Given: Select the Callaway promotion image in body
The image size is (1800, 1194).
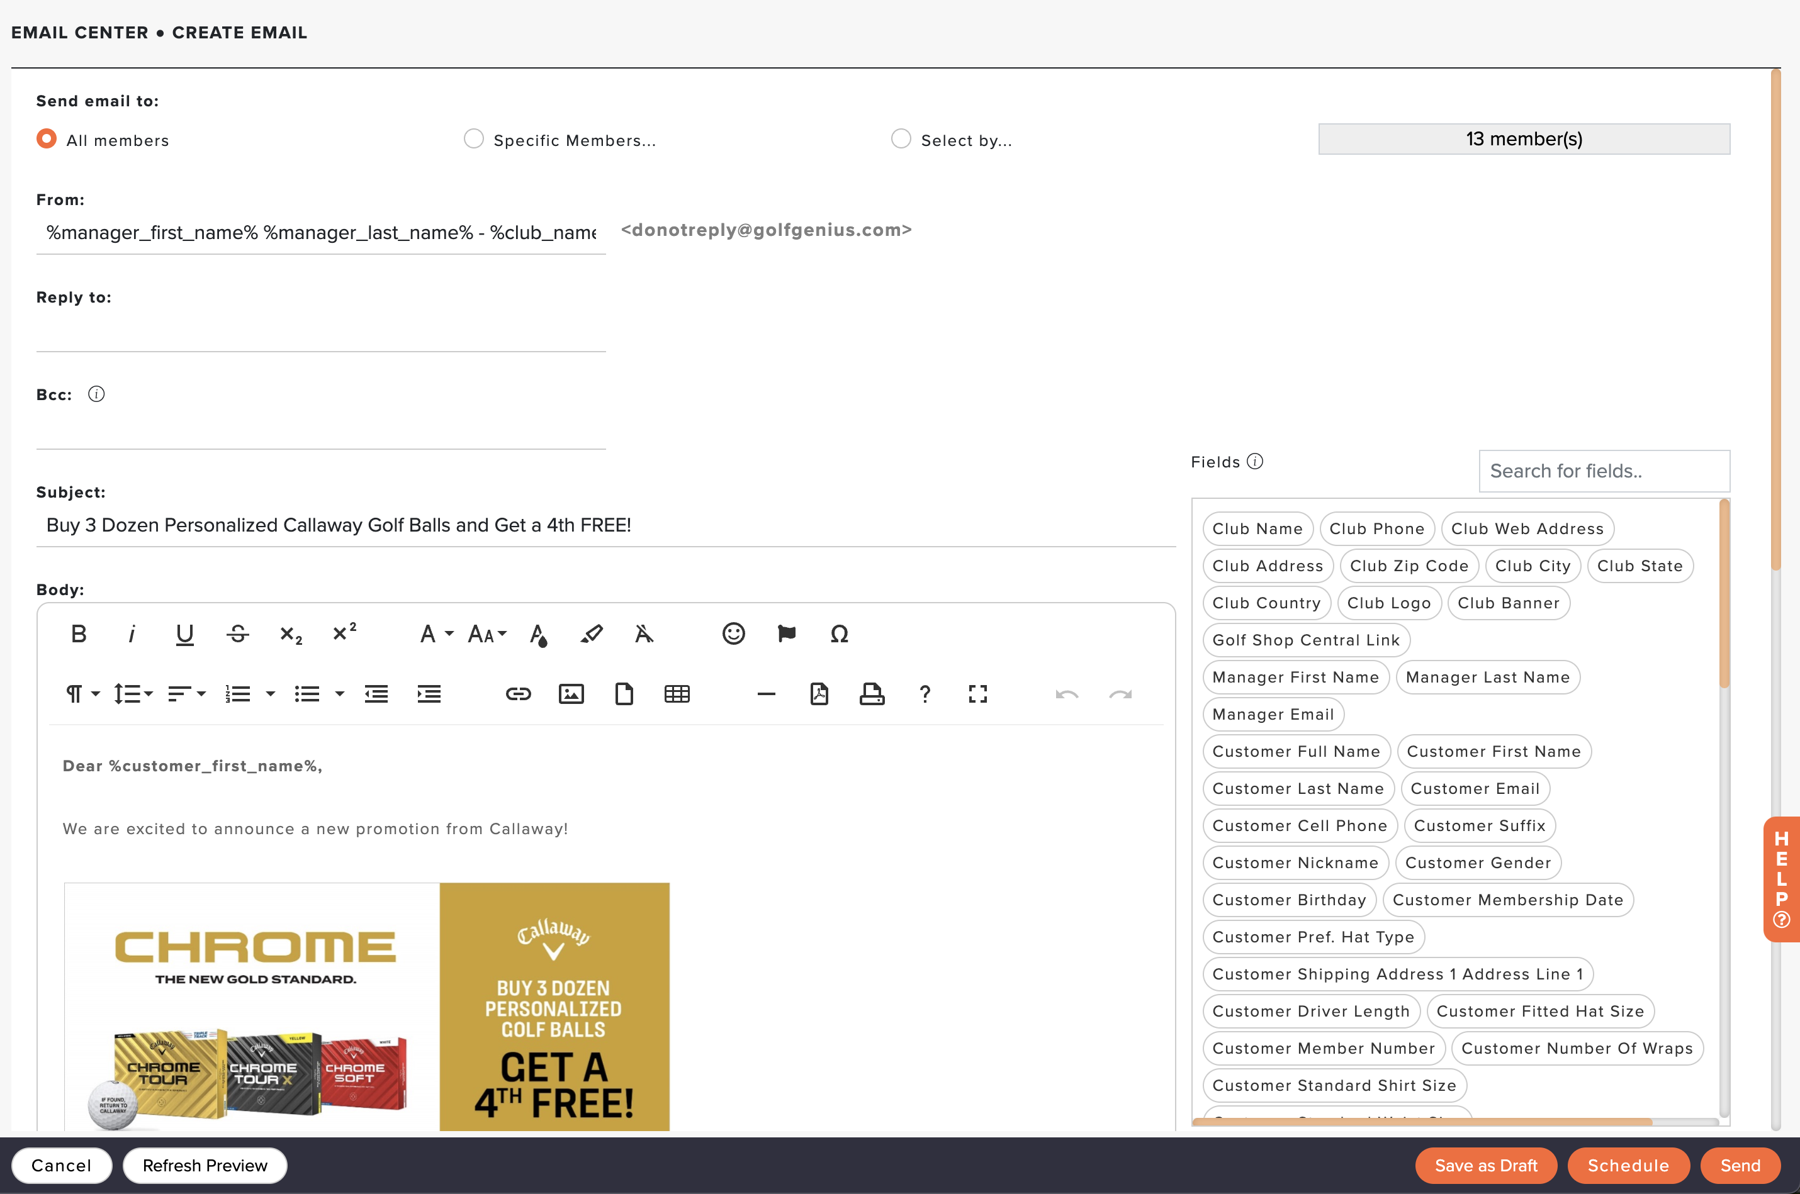Looking at the screenshot, I should click(366, 1007).
